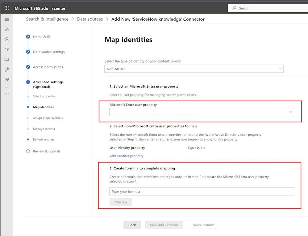Image resolution: width=308 pixels, height=236 pixels.
Task: Open the Home icon in the left navigation
Action: click(x=6, y=29)
